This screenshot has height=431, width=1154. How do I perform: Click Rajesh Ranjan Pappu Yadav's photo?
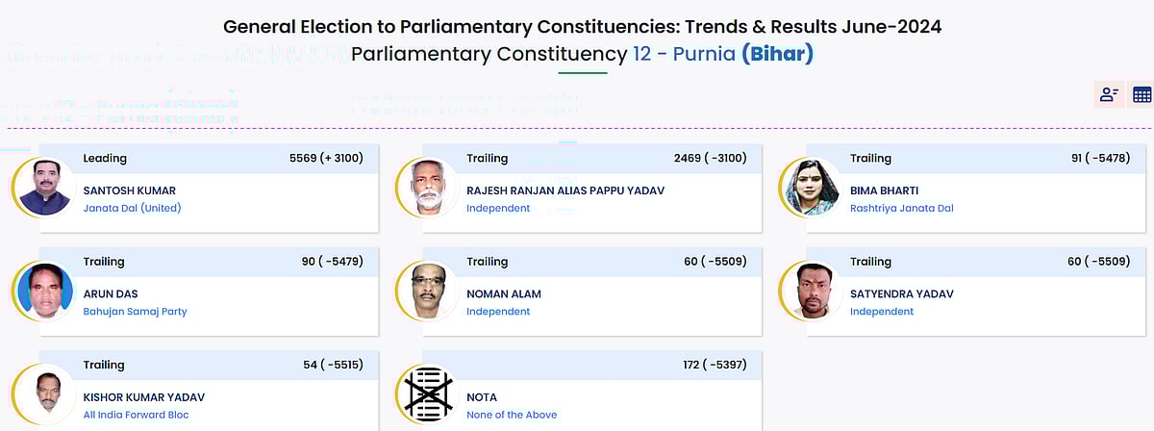click(x=428, y=187)
